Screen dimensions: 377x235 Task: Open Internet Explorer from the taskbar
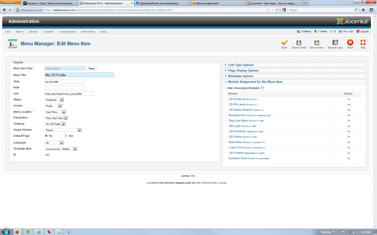(x=39, y=232)
